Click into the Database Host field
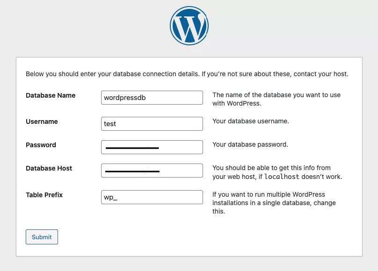Viewport: 378px width, 271px height. (152, 170)
